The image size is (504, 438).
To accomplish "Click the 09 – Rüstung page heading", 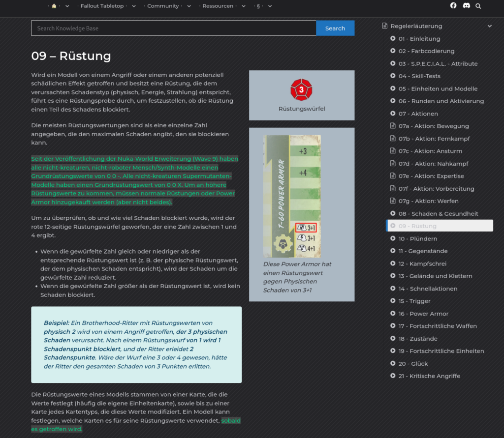I will (x=71, y=56).
